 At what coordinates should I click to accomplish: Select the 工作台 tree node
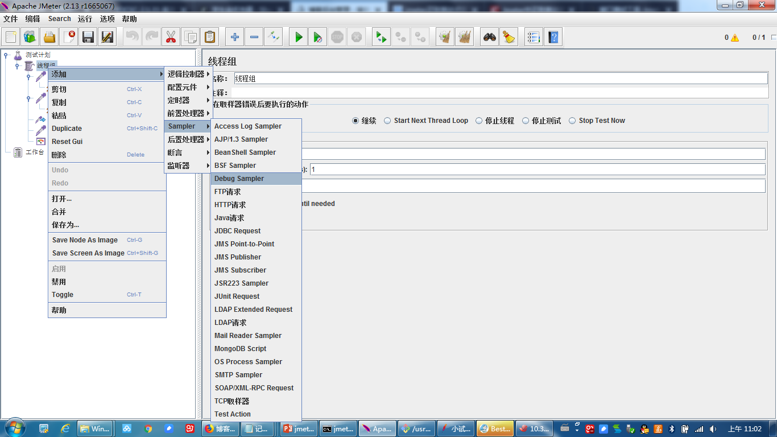click(x=34, y=152)
